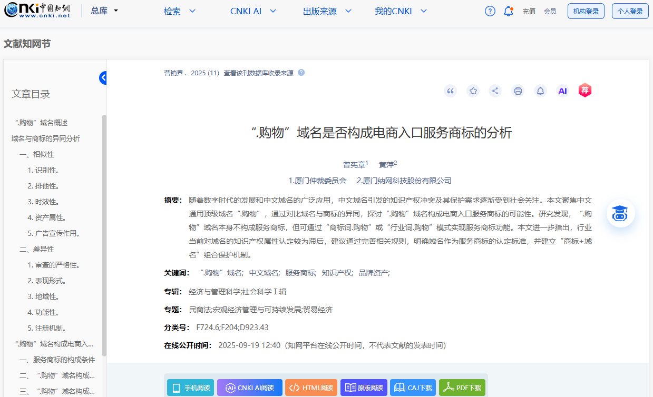Screen dimensions: 653x397
Task: Print the article using printer icon
Action: [x=518, y=91]
